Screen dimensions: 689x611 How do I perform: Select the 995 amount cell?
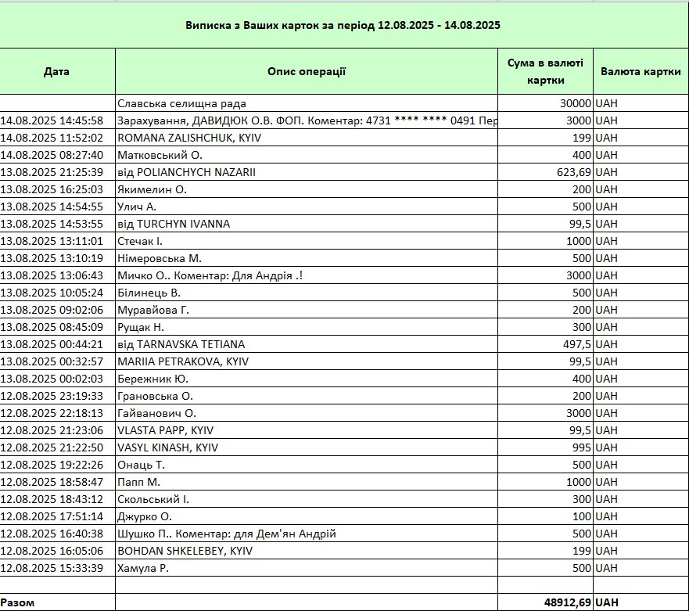(x=545, y=447)
